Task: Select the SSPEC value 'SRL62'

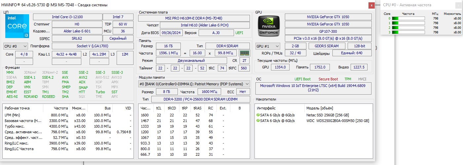Action: point(77,39)
